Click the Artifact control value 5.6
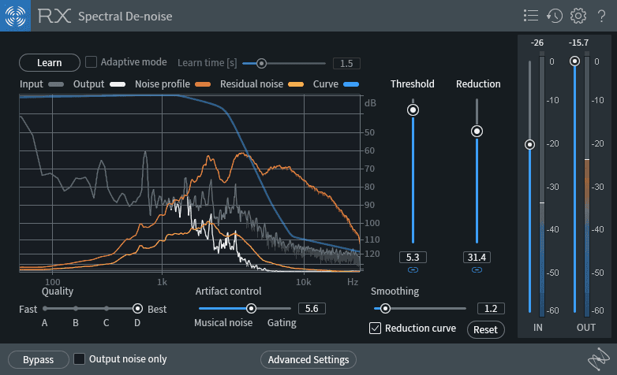Screen dimensions: 617x375 (312, 309)
